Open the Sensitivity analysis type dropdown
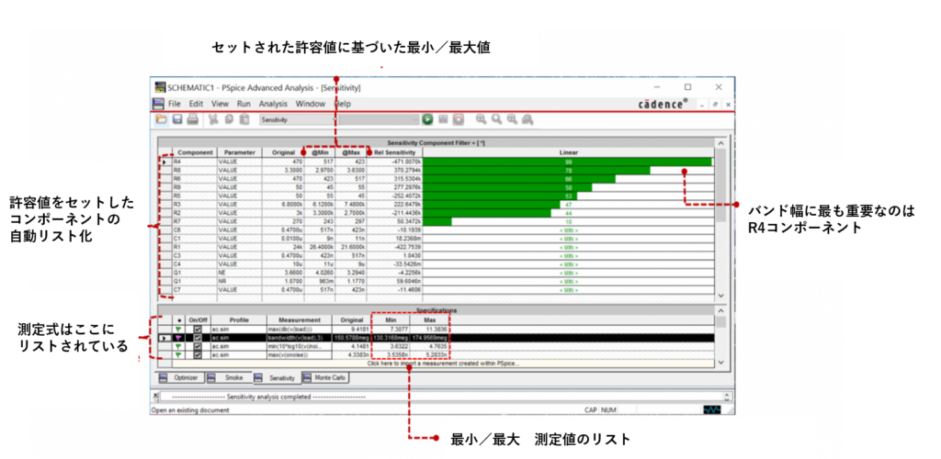Image resolution: width=941 pixels, height=459 pixels. tap(299, 120)
